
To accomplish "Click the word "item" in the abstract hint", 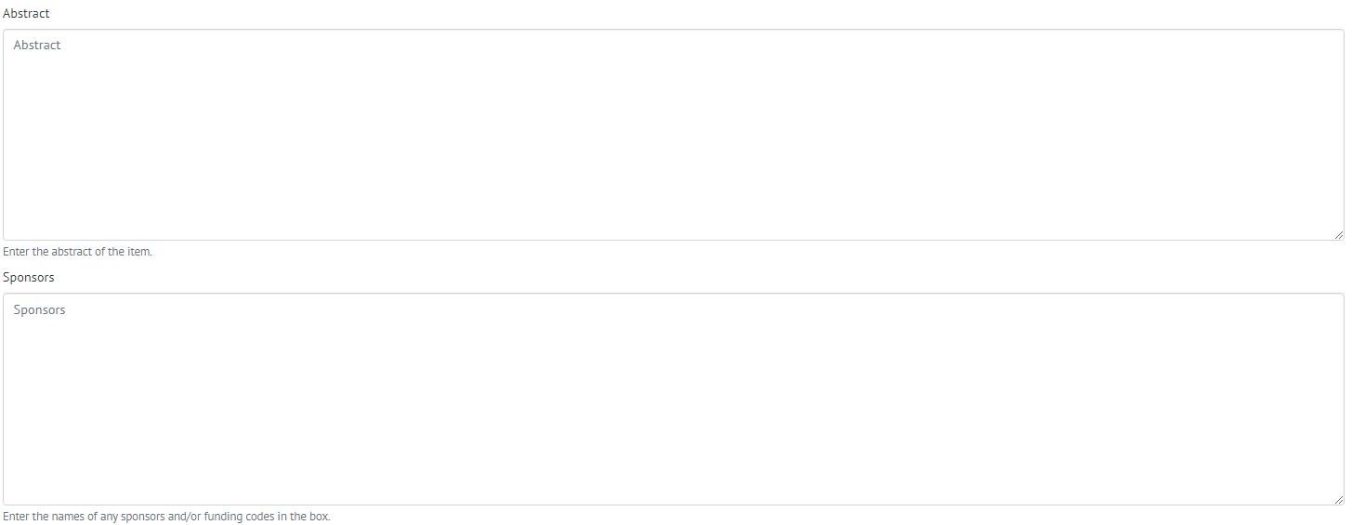I will coord(138,252).
